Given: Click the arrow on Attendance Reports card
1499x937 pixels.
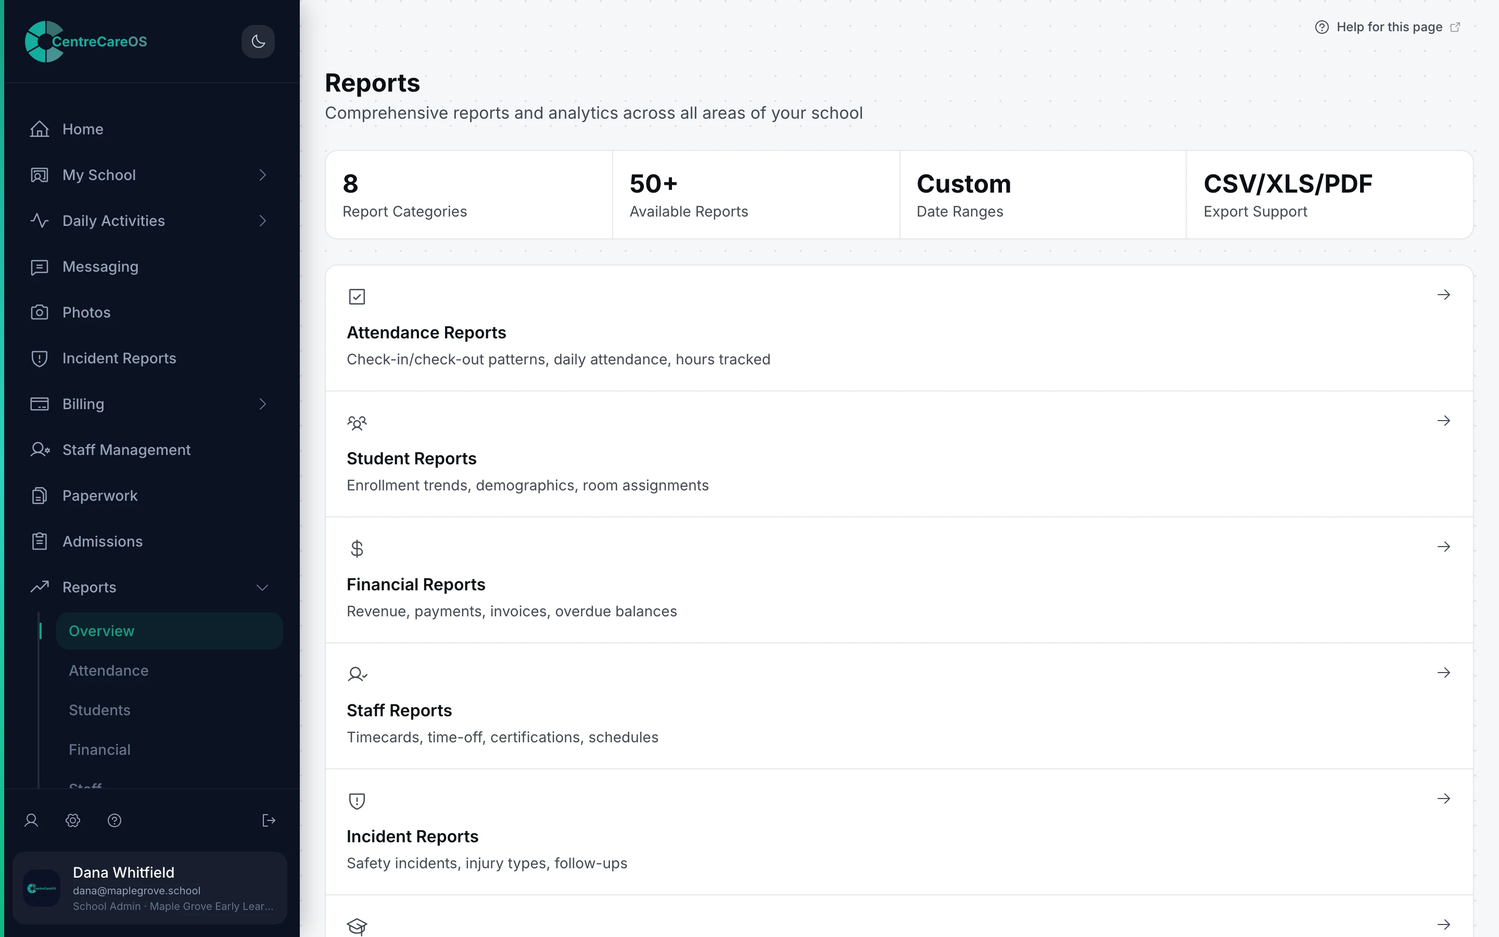Looking at the screenshot, I should pos(1444,295).
